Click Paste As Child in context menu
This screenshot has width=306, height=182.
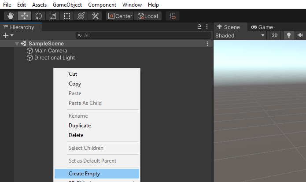[97, 103]
